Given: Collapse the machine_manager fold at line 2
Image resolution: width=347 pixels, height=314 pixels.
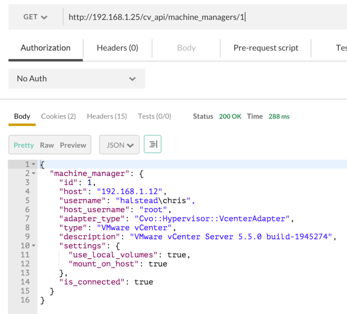Looking at the screenshot, I should pyautogui.click(x=34, y=173).
